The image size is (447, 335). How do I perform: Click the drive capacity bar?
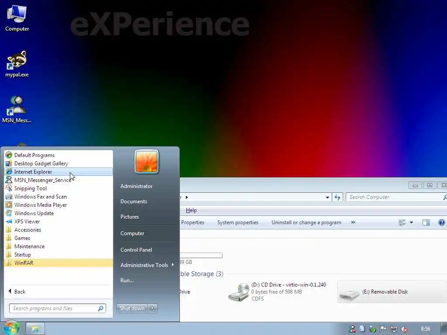coord(201,256)
